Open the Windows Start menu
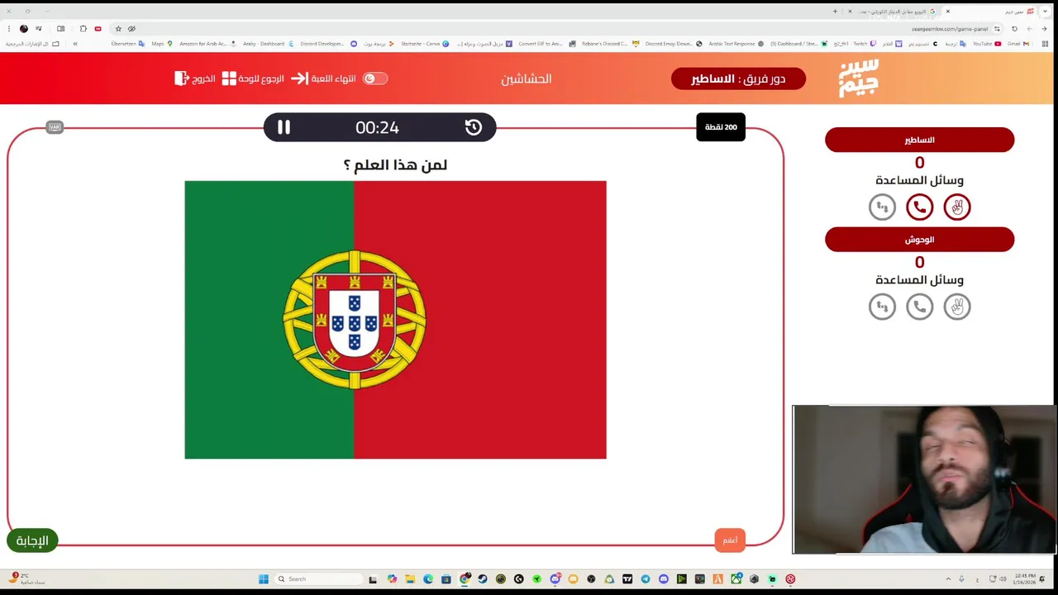This screenshot has width=1058, height=595. [x=264, y=579]
